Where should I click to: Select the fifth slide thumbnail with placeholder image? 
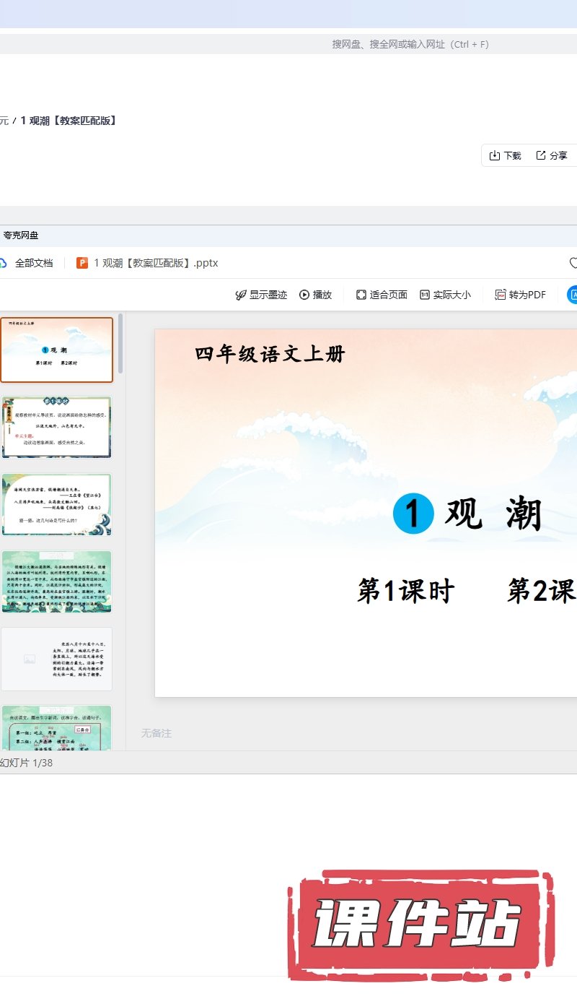(x=56, y=659)
